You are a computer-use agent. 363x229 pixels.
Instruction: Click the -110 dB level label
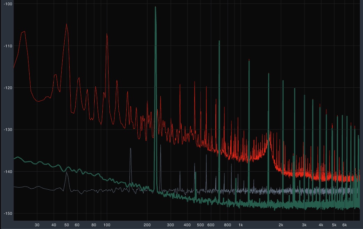click(x=8, y=46)
